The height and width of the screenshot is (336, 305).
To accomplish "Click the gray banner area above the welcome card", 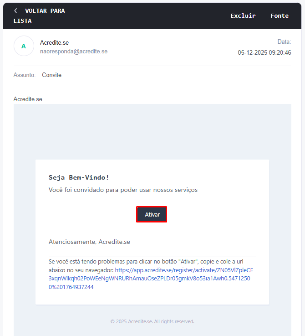I will coord(152,131).
